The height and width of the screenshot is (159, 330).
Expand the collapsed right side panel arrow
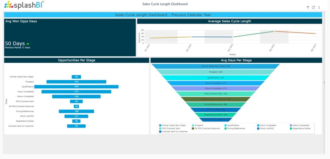point(324,83)
